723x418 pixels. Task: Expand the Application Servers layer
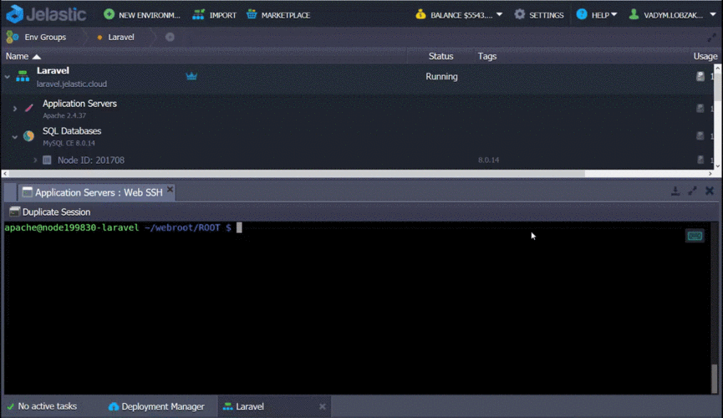[15, 109]
